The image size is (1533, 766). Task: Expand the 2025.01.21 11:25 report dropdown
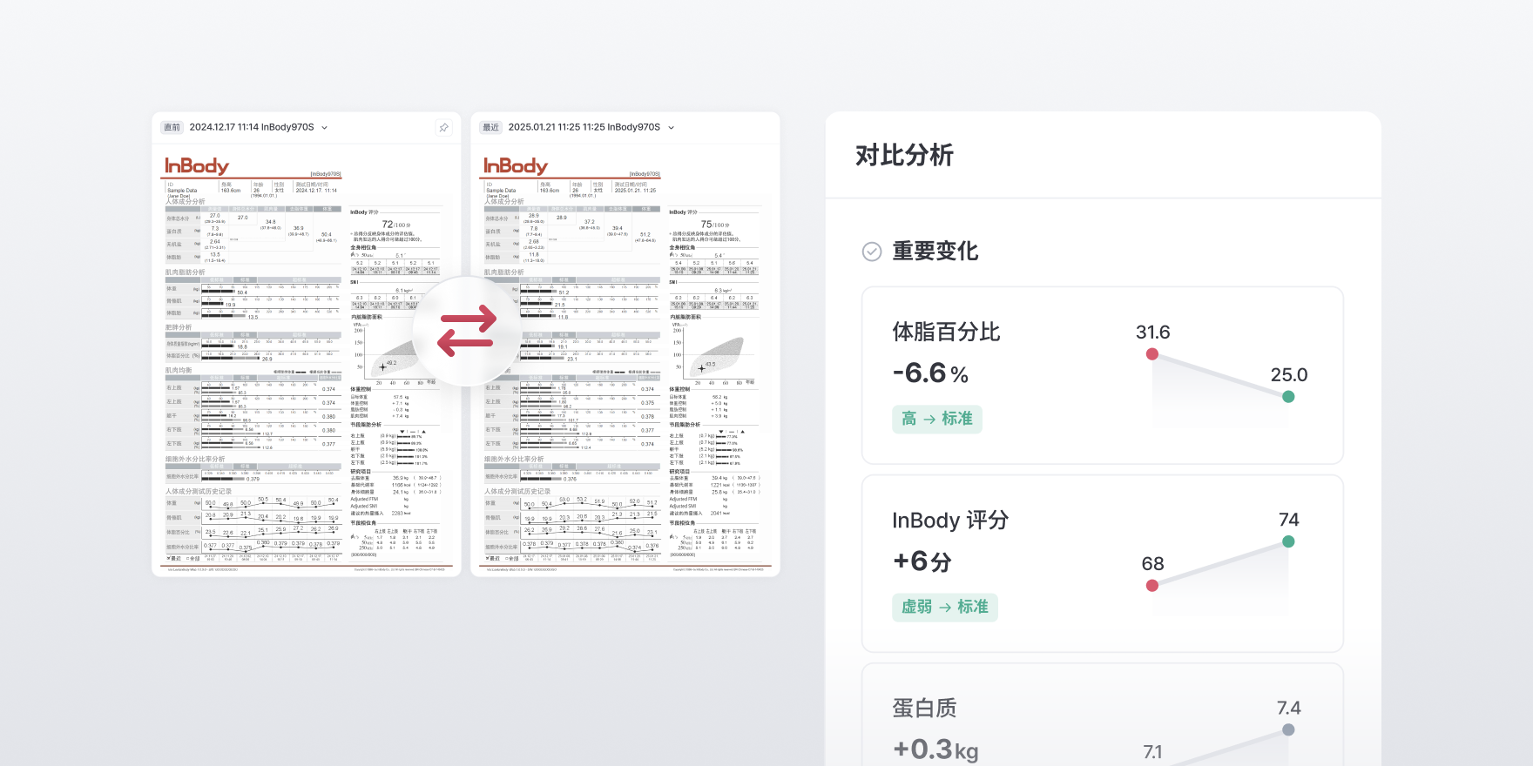pos(672,128)
